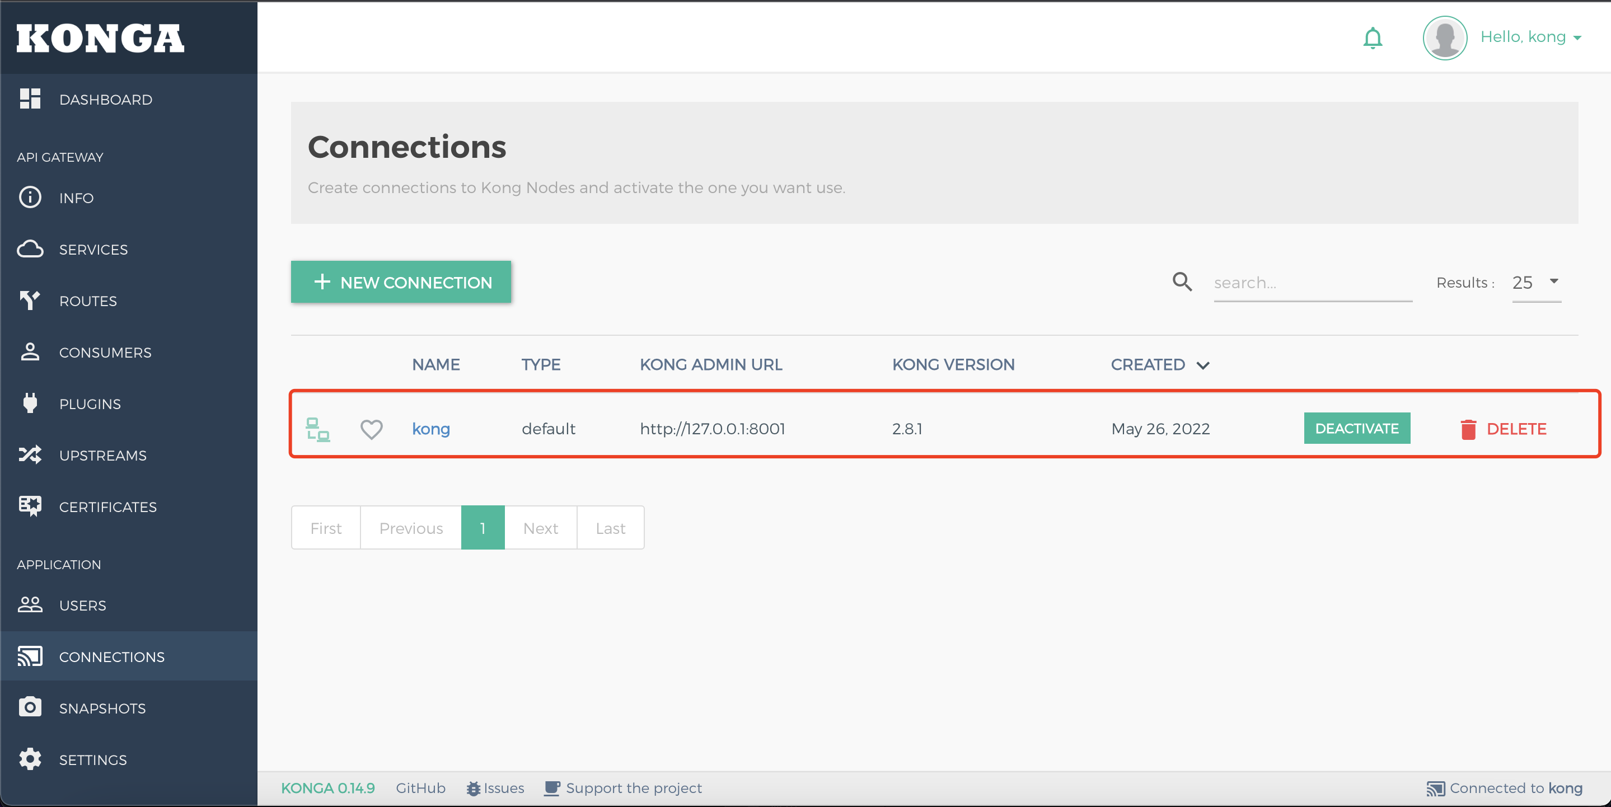The width and height of the screenshot is (1611, 807).
Task: Click the Upstreams icon in sidebar
Action: point(31,455)
